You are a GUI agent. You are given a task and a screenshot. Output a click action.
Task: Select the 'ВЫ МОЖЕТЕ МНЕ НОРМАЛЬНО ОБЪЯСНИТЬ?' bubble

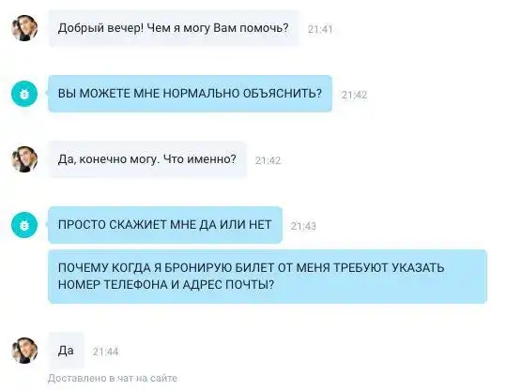coord(190,94)
